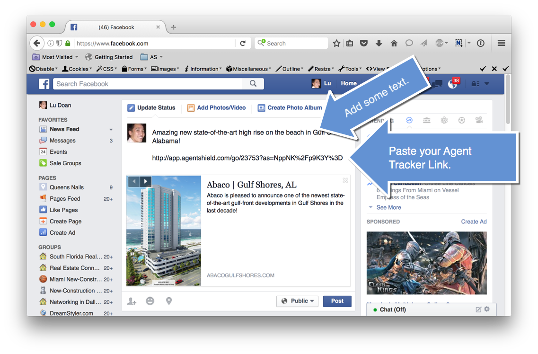Click the Abaco building preview thumbnail
Image resolution: width=538 pixels, height=354 pixels.
pyautogui.click(x=164, y=231)
